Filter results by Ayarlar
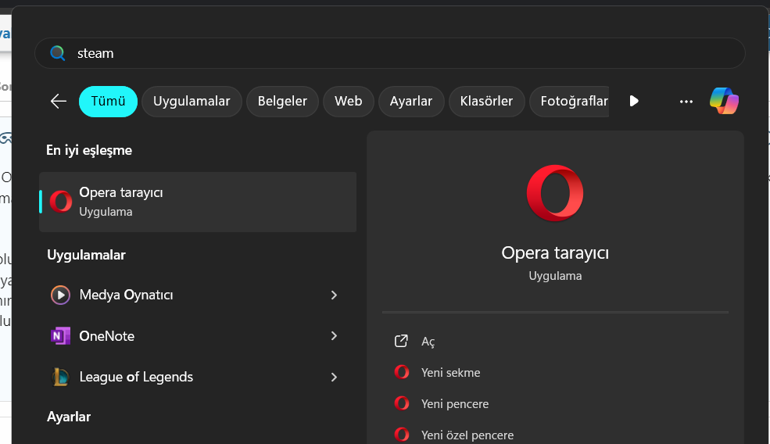770x444 pixels. coord(411,101)
